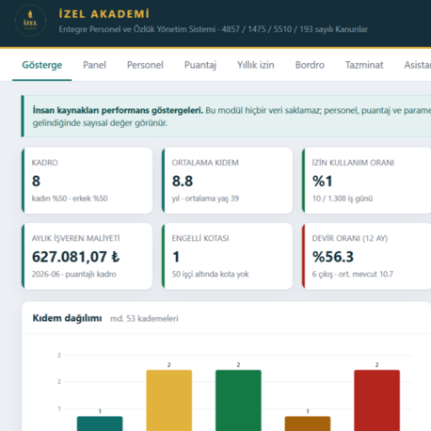Click the Kadro card showing 8
The height and width of the screenshot is (431, 431).
pyautogui.click(x=87, y=181)
